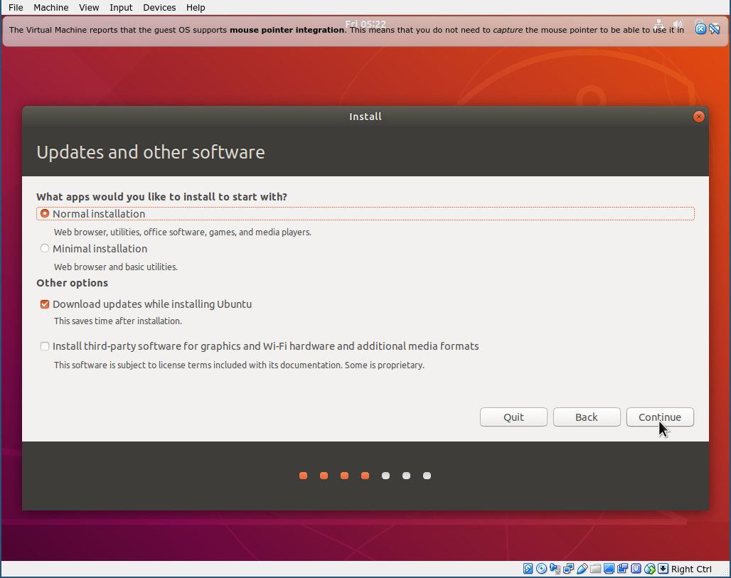This screenshot has height=578, width=731.
Task: Dismiss the mouse pointer integration notification
Action: (700, 29)
